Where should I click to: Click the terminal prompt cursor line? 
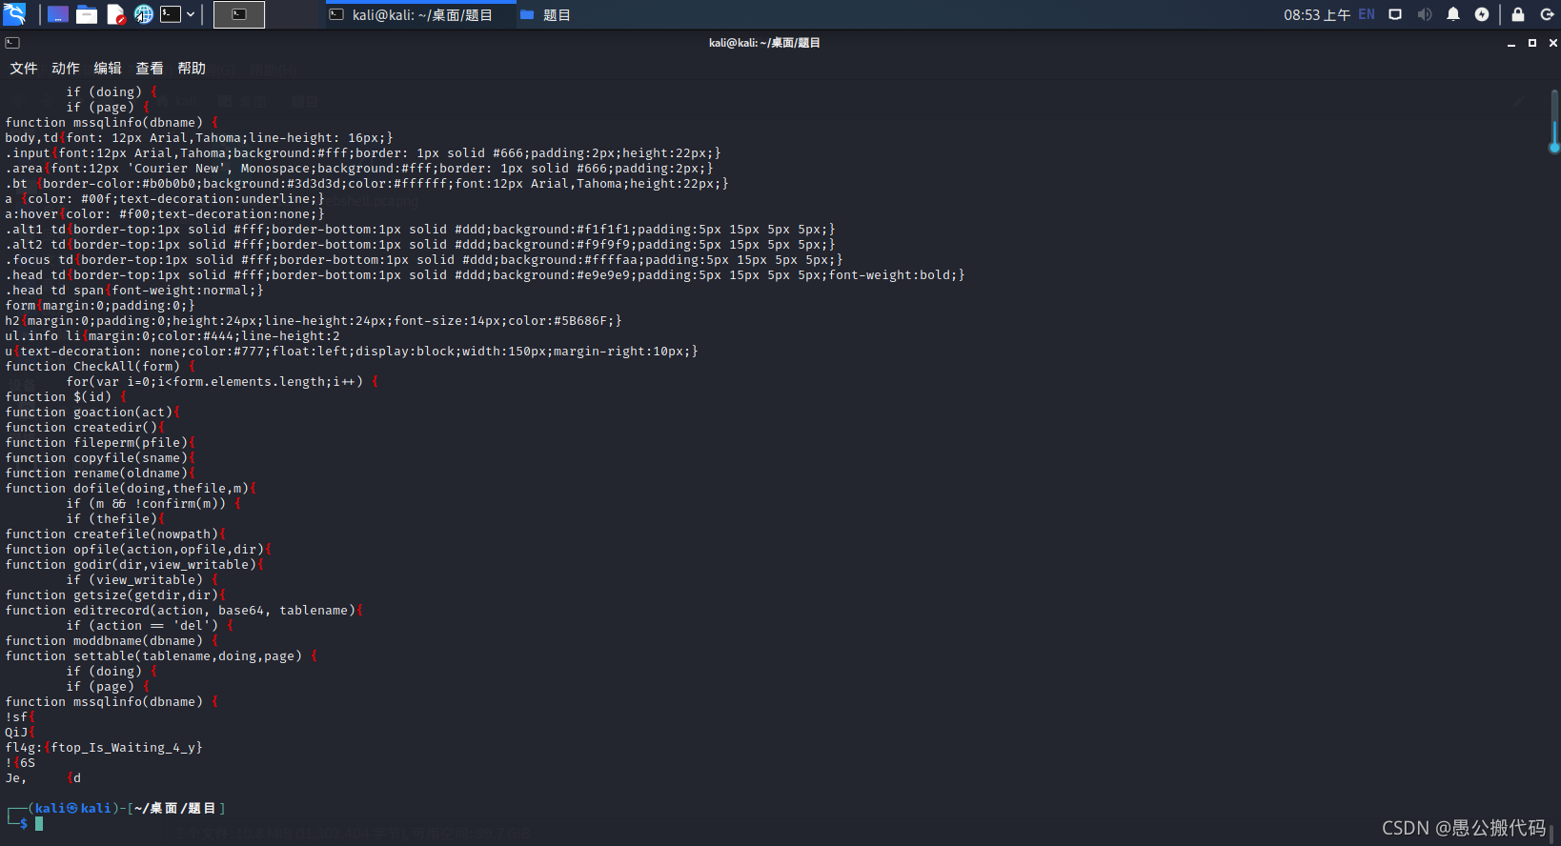point(39,823)
